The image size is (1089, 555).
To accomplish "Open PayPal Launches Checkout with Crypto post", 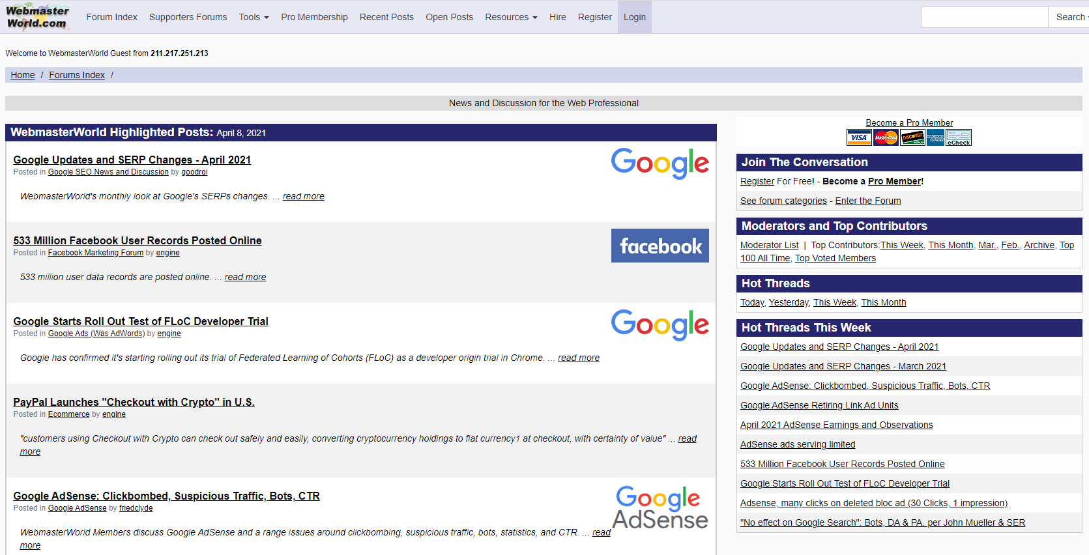I will tap(134, 402).
